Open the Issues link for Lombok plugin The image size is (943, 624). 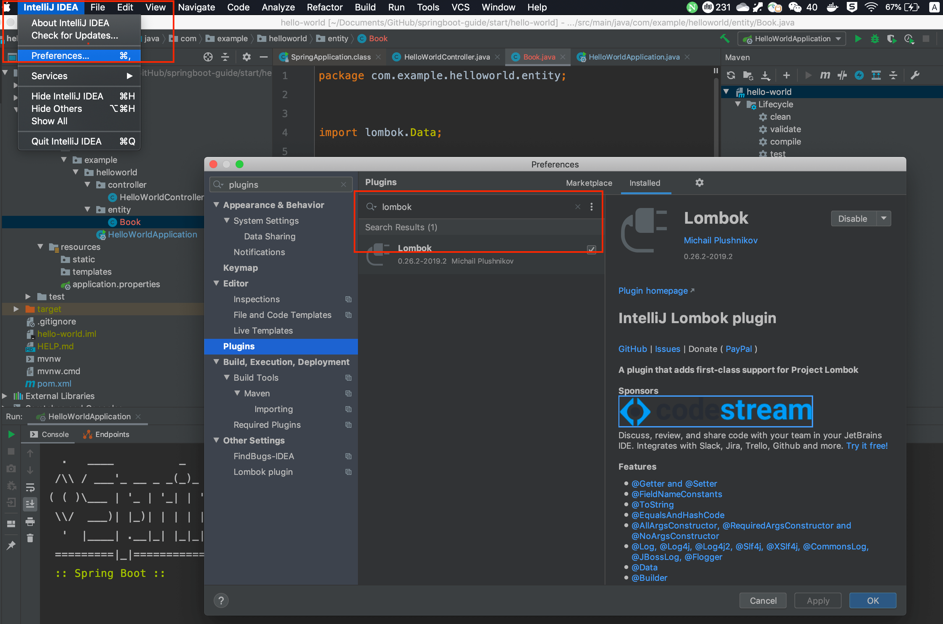(667, 349)
